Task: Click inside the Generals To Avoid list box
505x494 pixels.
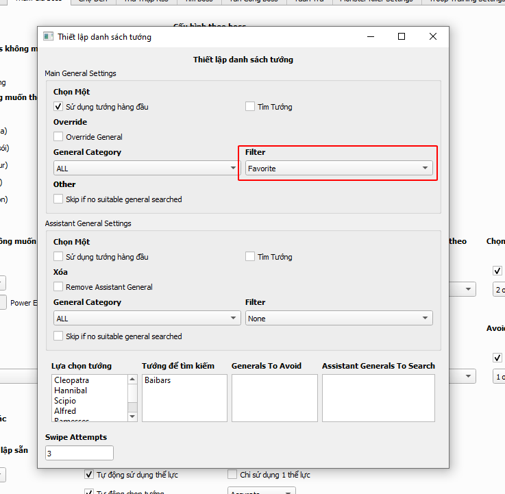Action: pos(274,397)
